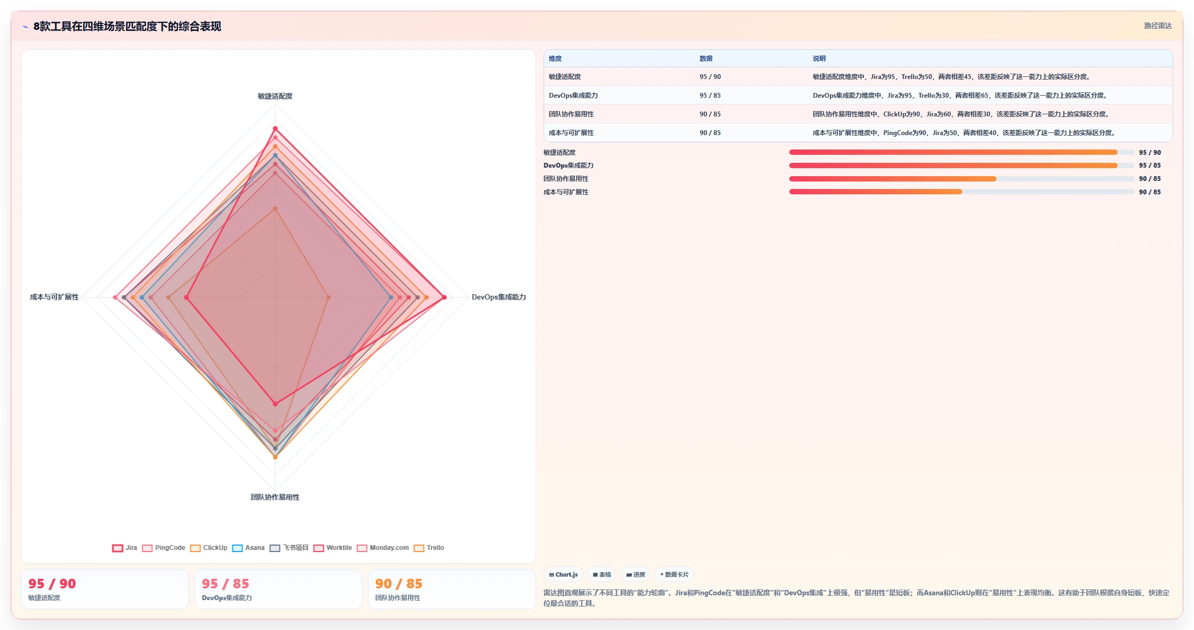
Task: Click description mentioning Trello为30
Action: (960, 96)
